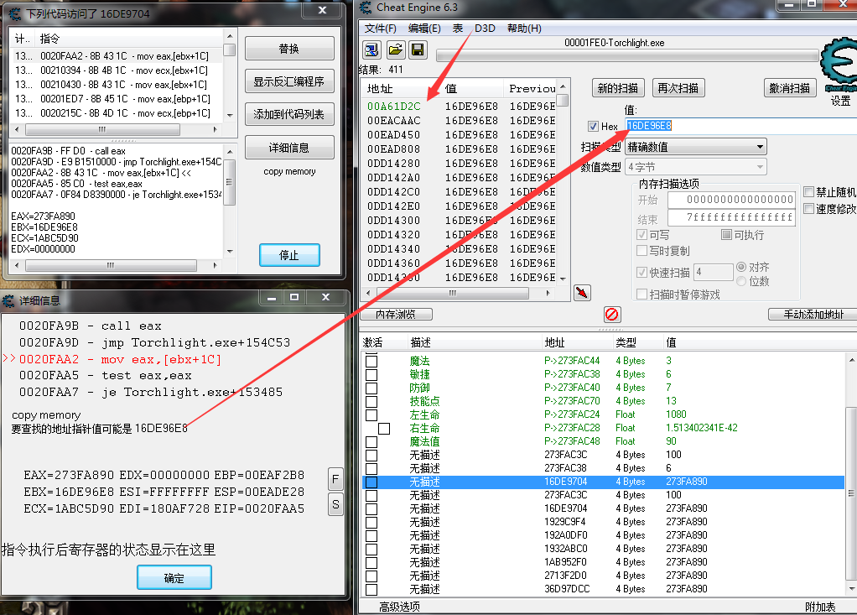Open the 4字节 value type dropdown
Viewport: 857px width, 615px height.
coord(696,167)
